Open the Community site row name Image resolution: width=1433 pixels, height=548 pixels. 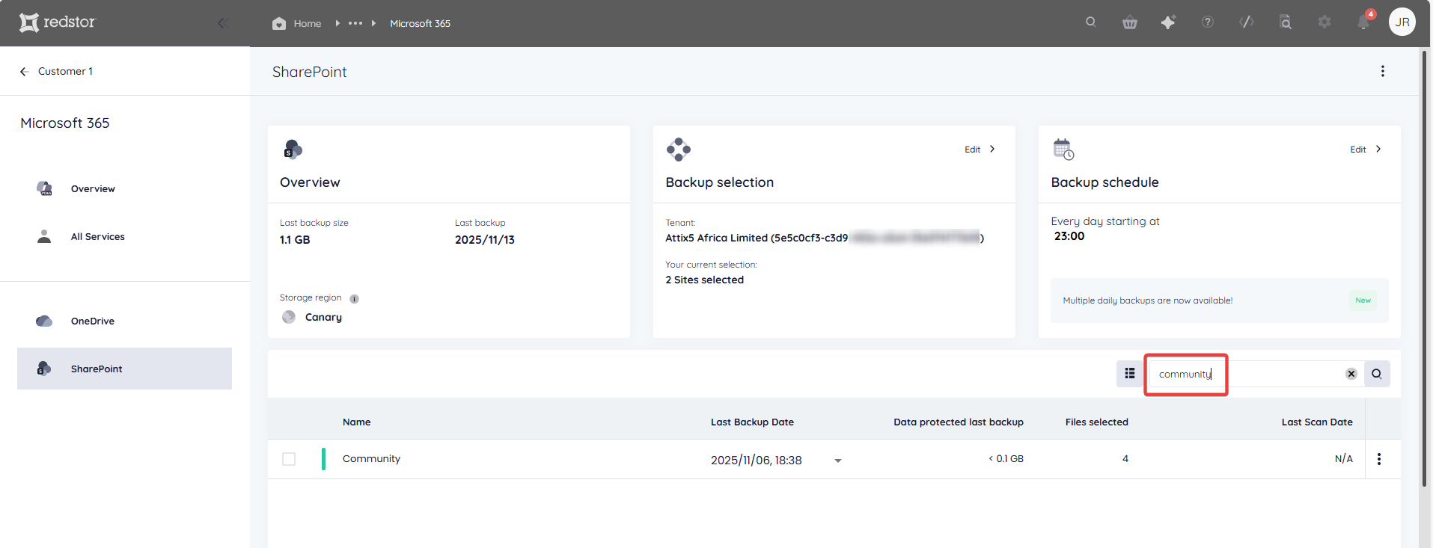tap(371, 458)
